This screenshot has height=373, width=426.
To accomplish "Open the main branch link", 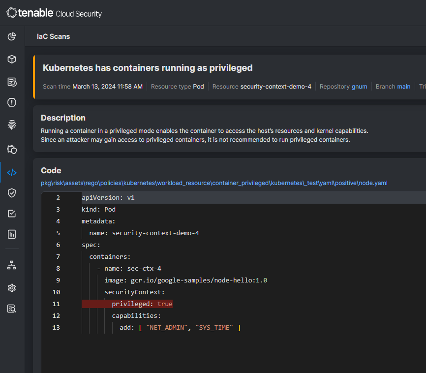I will pyautogui.click(x=404, y=87).
